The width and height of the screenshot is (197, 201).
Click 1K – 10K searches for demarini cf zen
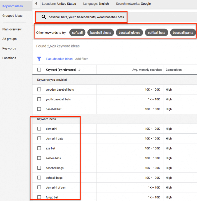(154, 188)
